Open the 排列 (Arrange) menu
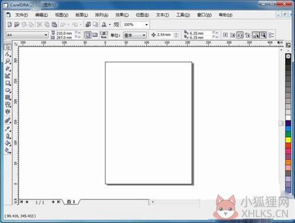This screenshot has width=295, height=223. tap(101, 15)
